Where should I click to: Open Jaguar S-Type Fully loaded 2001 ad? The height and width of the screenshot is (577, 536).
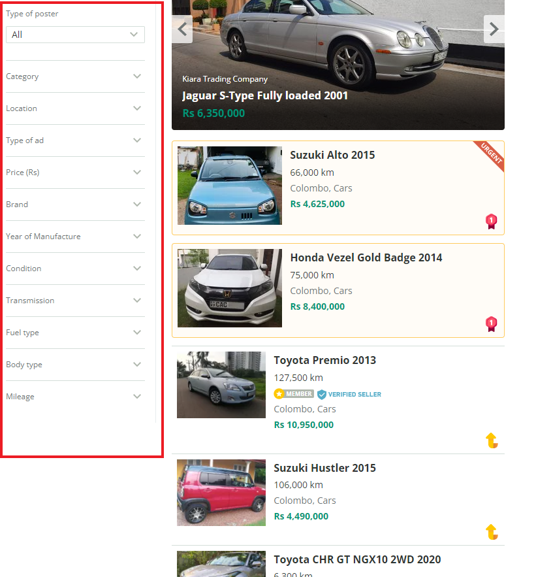click(x=265, y=95)
